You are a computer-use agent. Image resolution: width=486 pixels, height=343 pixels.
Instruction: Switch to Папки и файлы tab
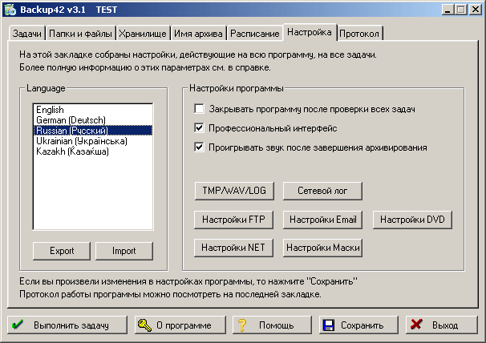pyautogui.click(x=80, y=34)
